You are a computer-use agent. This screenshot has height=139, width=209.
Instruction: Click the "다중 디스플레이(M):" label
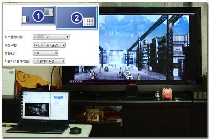17,61
